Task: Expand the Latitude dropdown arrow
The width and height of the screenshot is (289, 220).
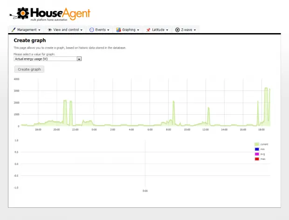Action: click(x=167, y=30)
